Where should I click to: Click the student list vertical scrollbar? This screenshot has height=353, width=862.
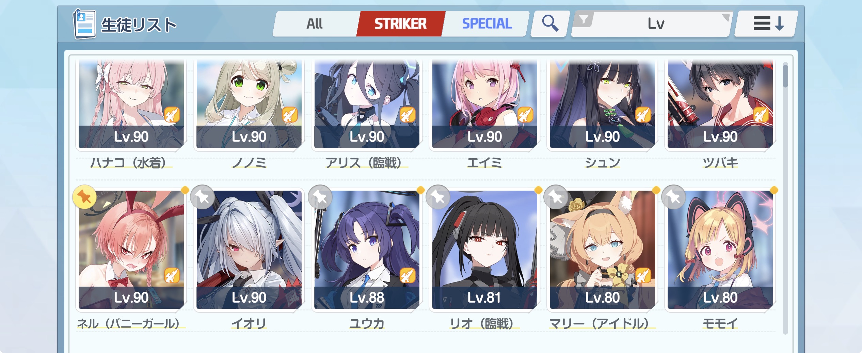(x=785, y=197)
